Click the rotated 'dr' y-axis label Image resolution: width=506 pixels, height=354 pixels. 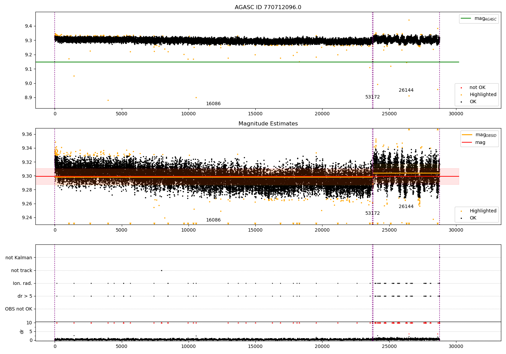pyautogui.click(x=22, y=331)
